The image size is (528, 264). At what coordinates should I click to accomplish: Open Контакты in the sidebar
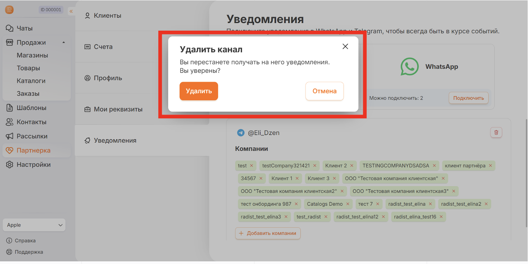(x=31, y=122)
